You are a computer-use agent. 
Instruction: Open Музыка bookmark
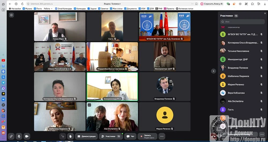tap(27, 9)
